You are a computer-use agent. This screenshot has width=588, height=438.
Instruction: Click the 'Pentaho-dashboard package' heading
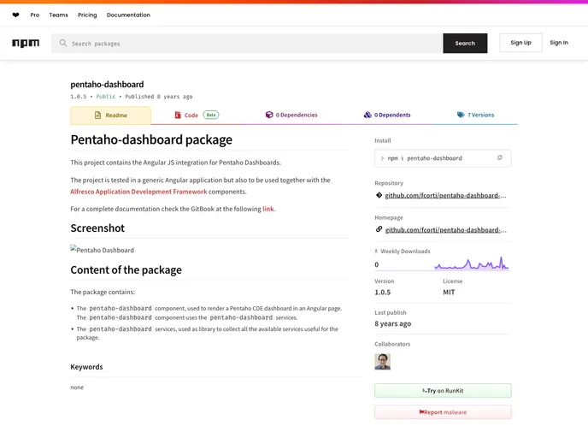click(151, 139)
